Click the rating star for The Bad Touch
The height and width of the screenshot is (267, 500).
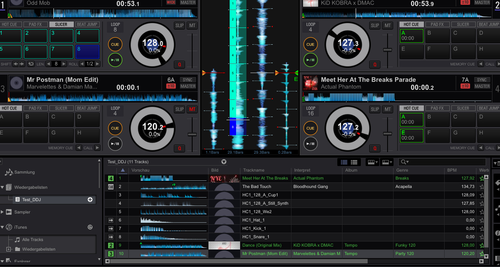482,187
